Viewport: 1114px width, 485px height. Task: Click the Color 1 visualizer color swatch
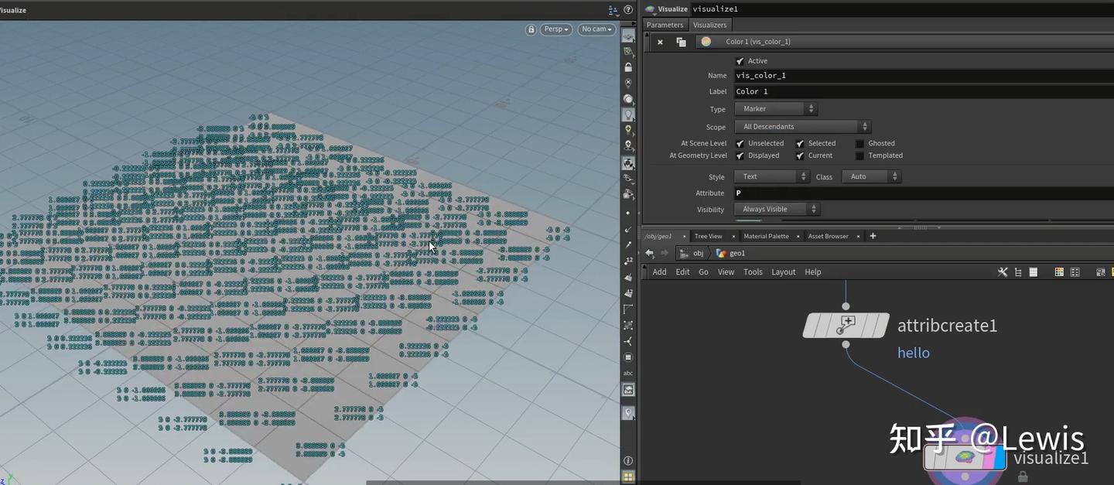pos(706,42)
